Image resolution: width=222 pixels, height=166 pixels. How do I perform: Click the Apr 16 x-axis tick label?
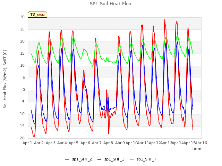pyautogui.click(x=201, y=143)
